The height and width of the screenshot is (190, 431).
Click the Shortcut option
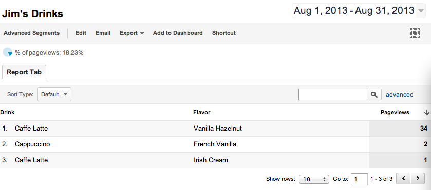(224, 33)
